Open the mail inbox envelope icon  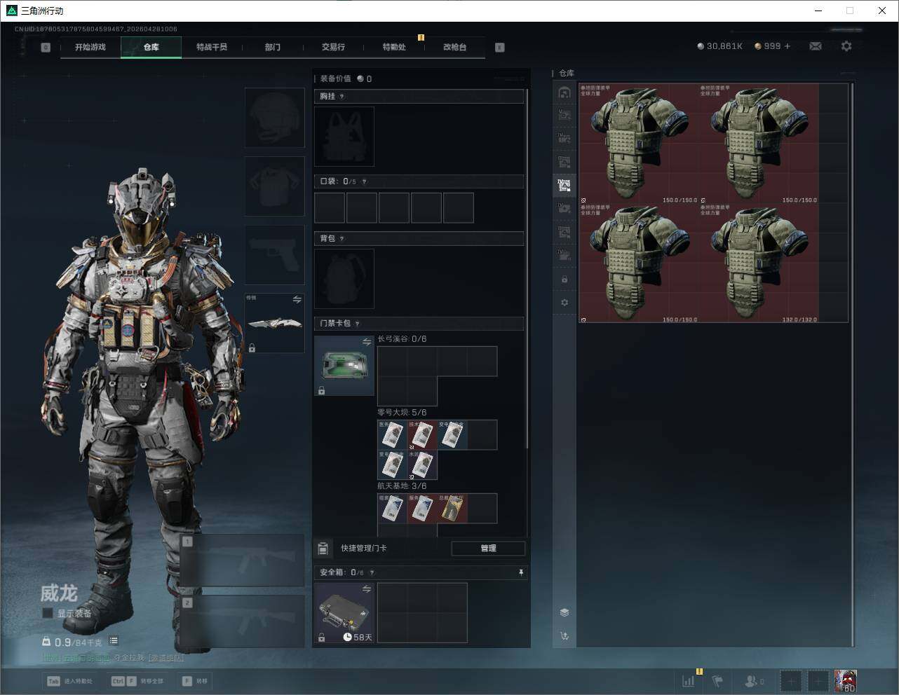point(816,46)
